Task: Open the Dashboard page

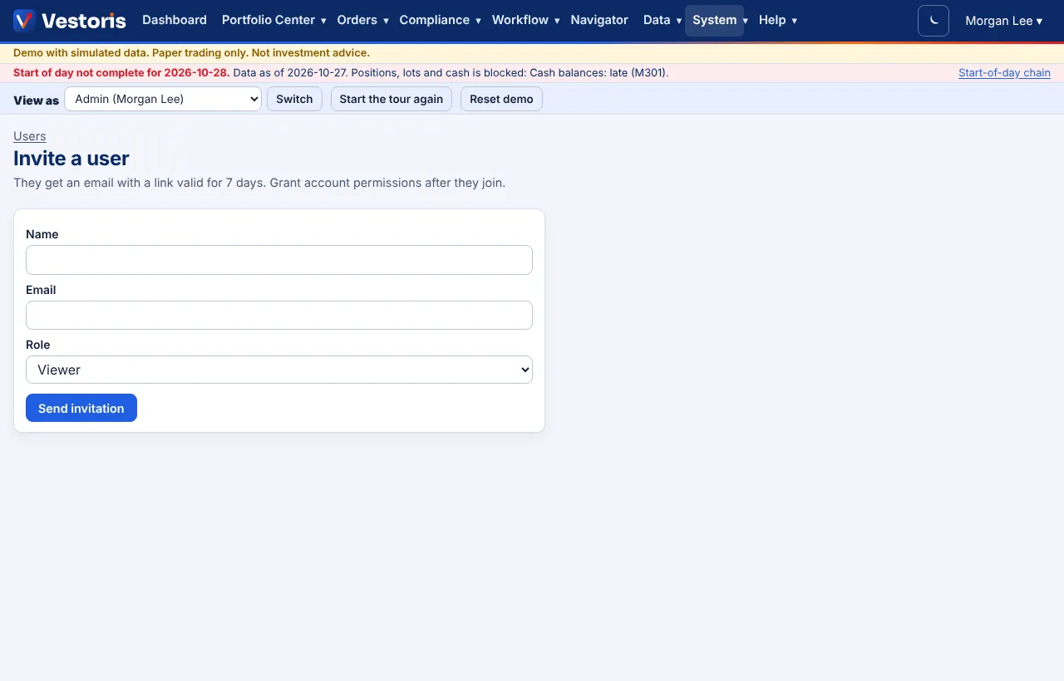Action: pyautogui.click(x=175, y=20)
